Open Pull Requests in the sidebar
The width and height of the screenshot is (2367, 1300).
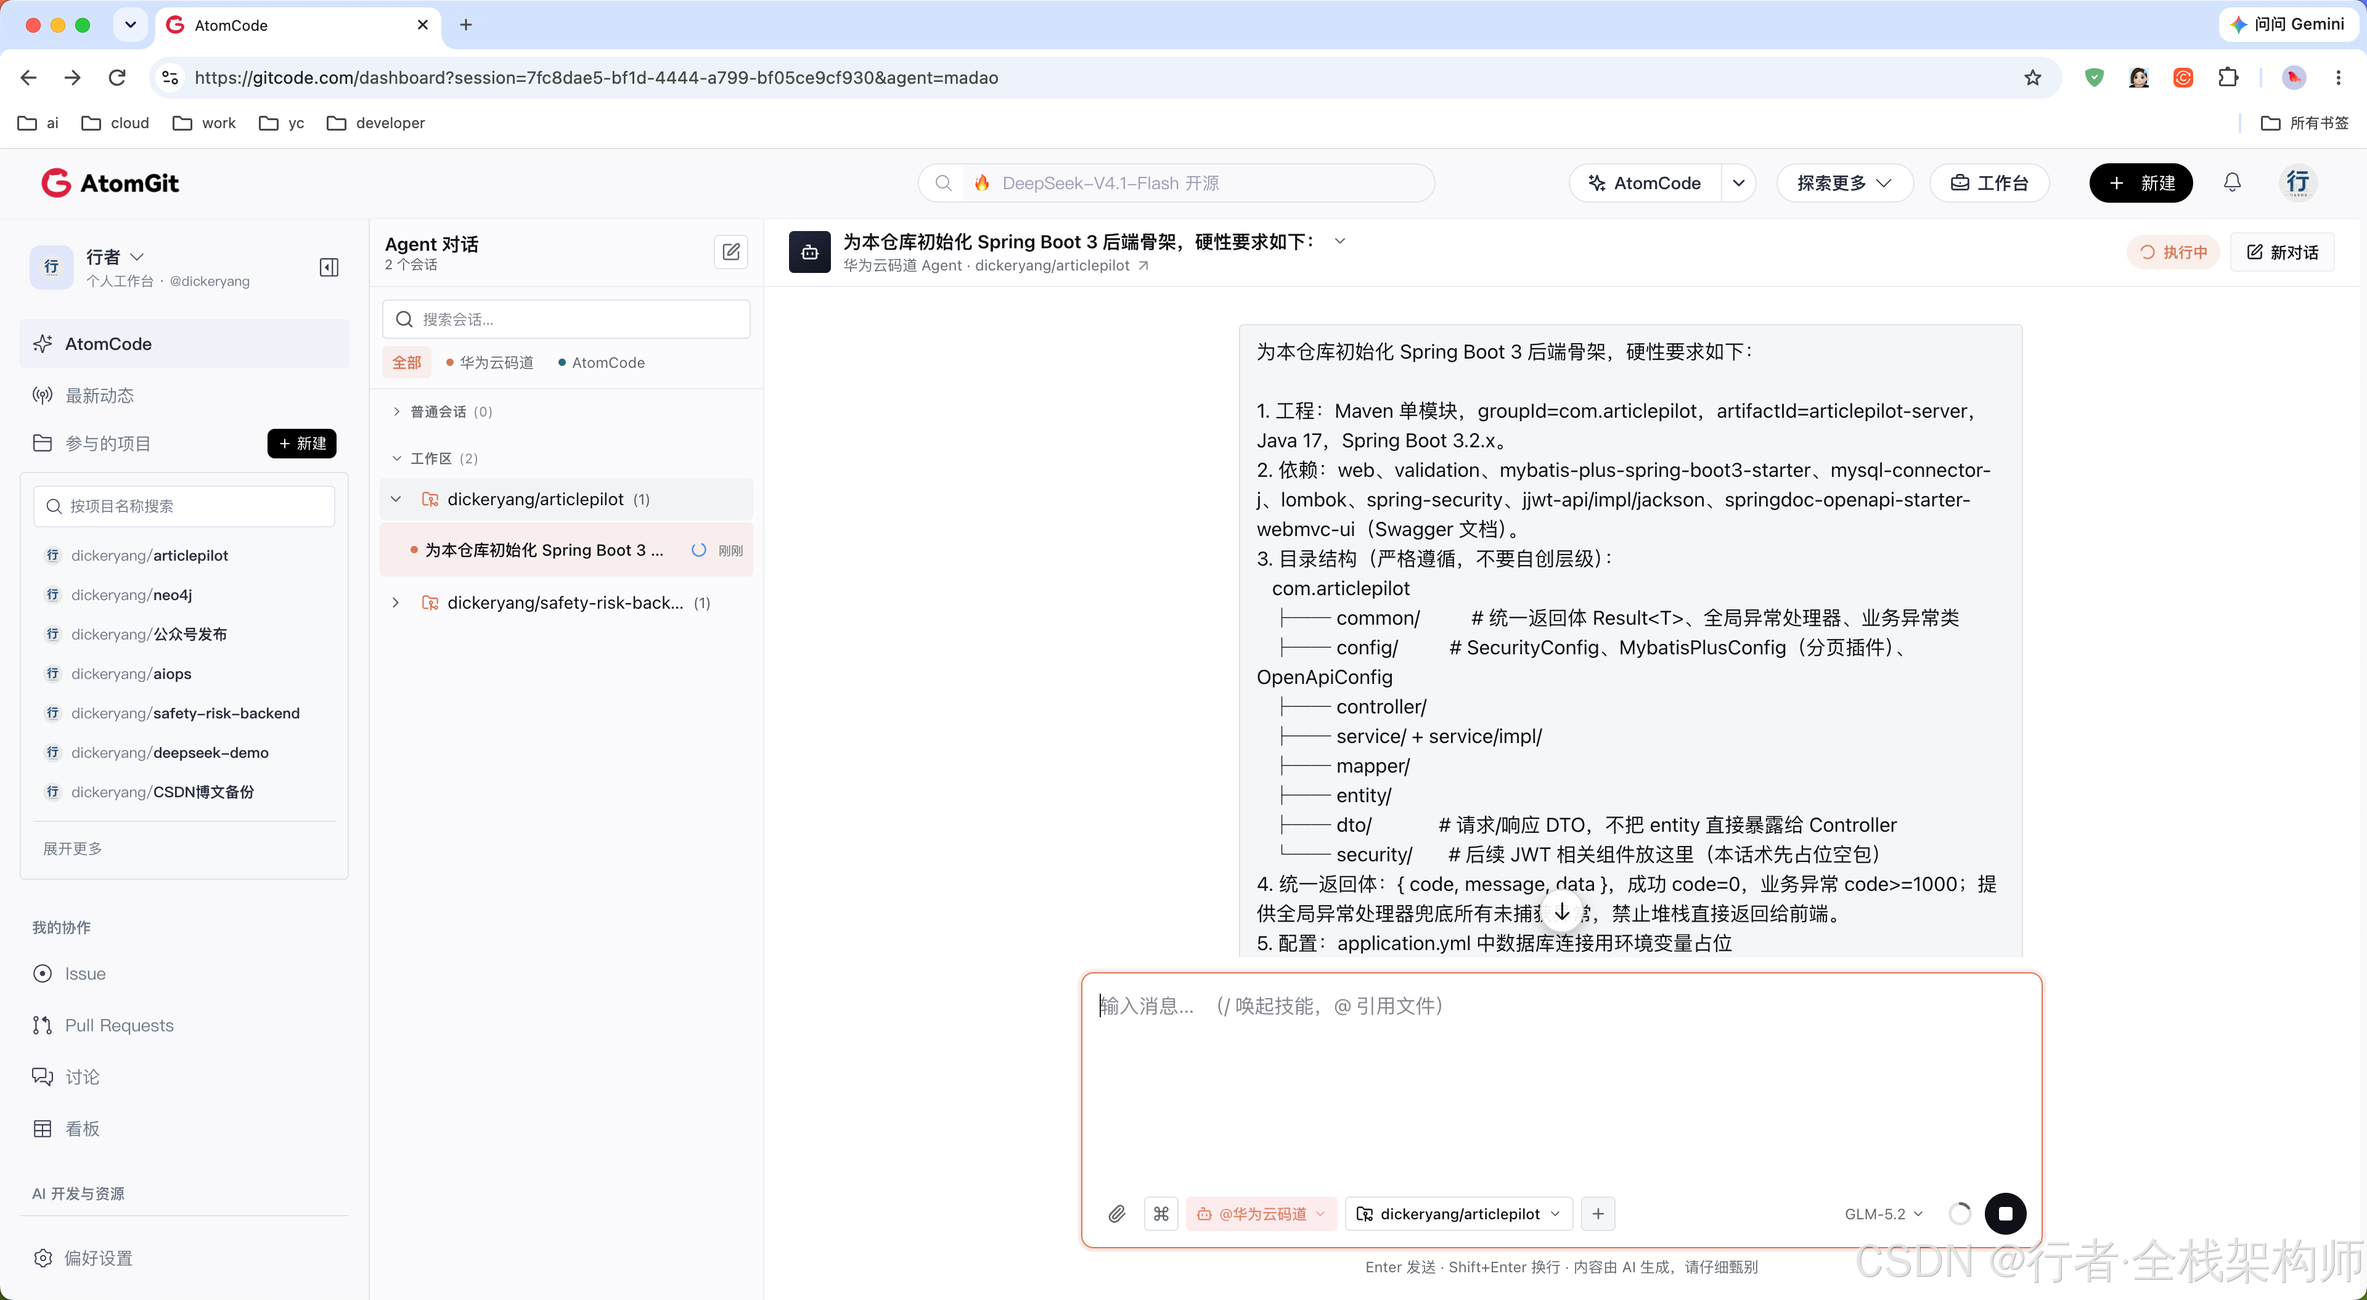pyautogui.click(x=118, y=1025)
